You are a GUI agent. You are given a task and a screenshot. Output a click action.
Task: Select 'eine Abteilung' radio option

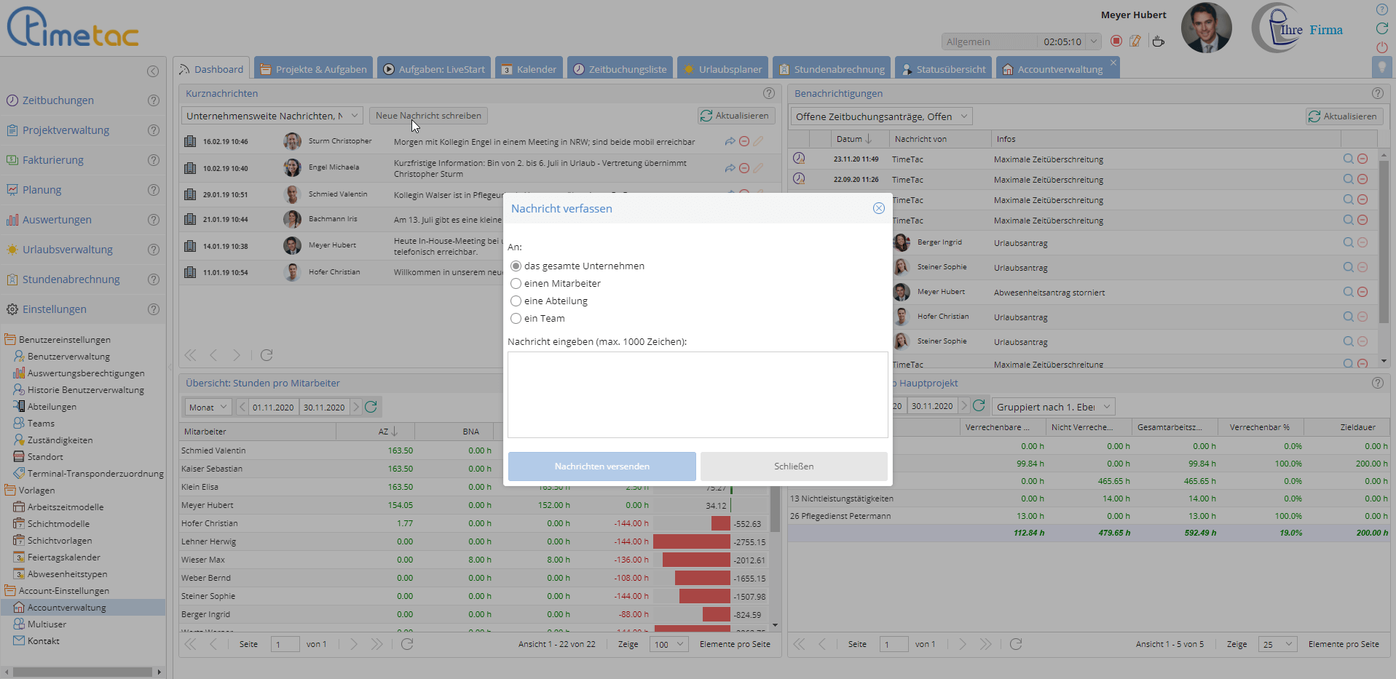coord(516,301)
